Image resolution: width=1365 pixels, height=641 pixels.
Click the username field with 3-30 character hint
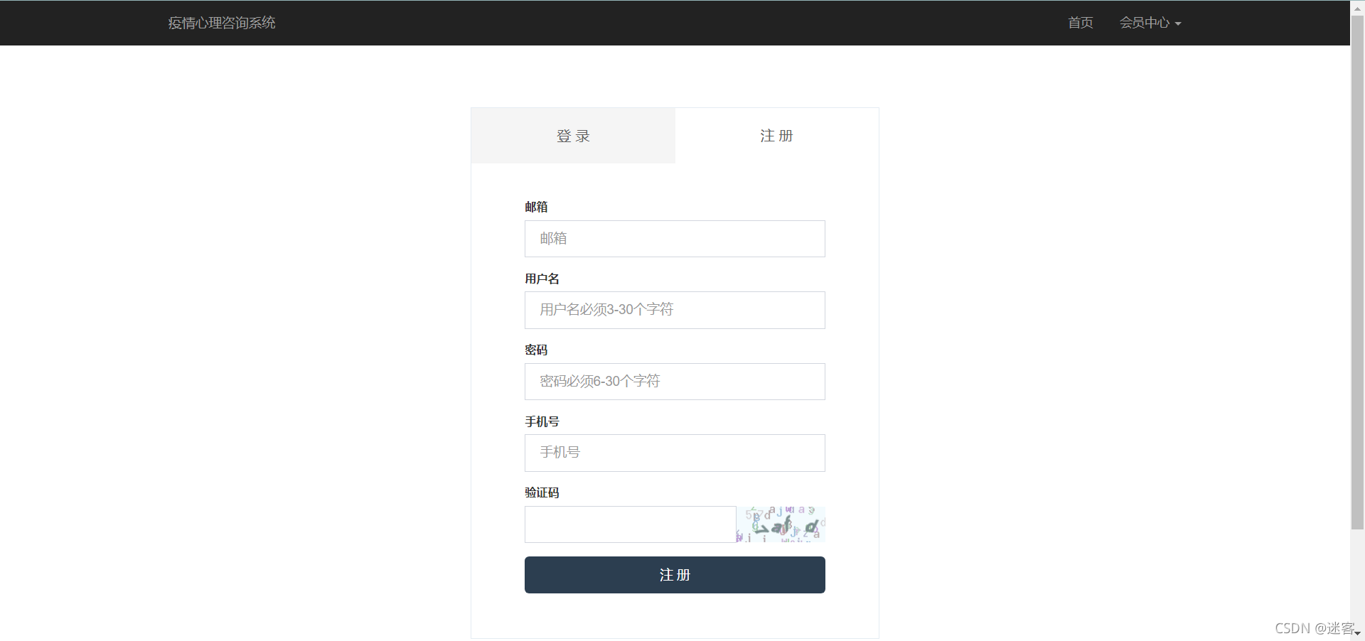click(675, 310)
